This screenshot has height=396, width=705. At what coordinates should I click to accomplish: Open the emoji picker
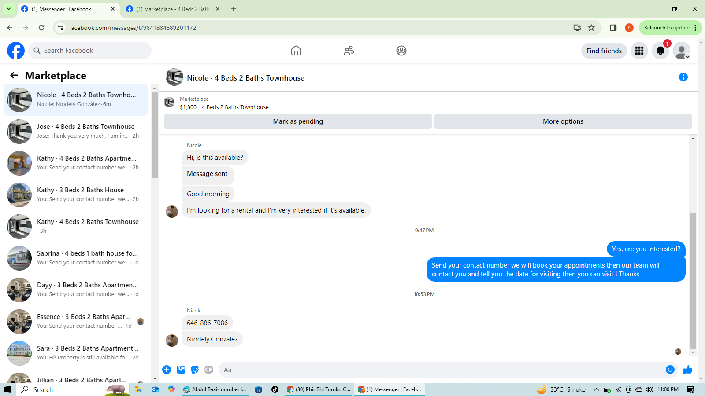click(x=670, y=370)
